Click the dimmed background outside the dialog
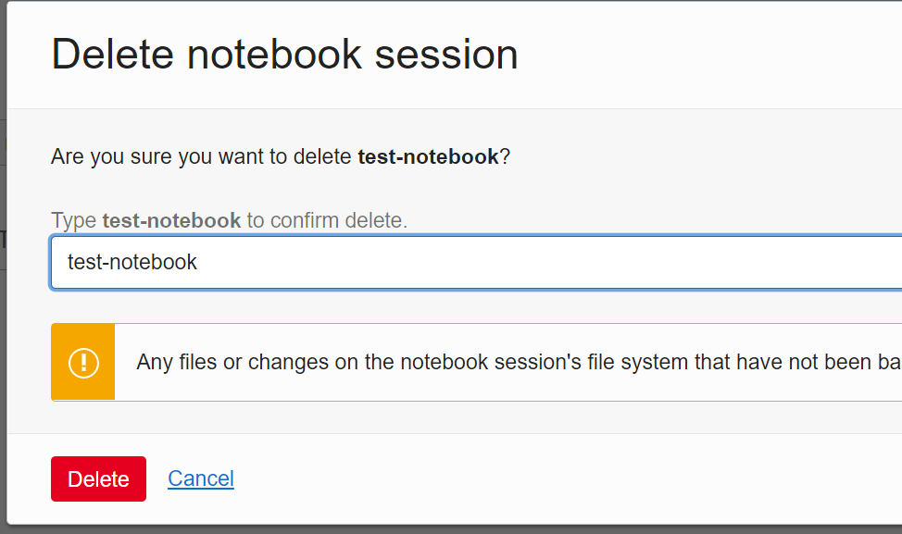Screen dimensions: 902x534 tap(3, 345)
